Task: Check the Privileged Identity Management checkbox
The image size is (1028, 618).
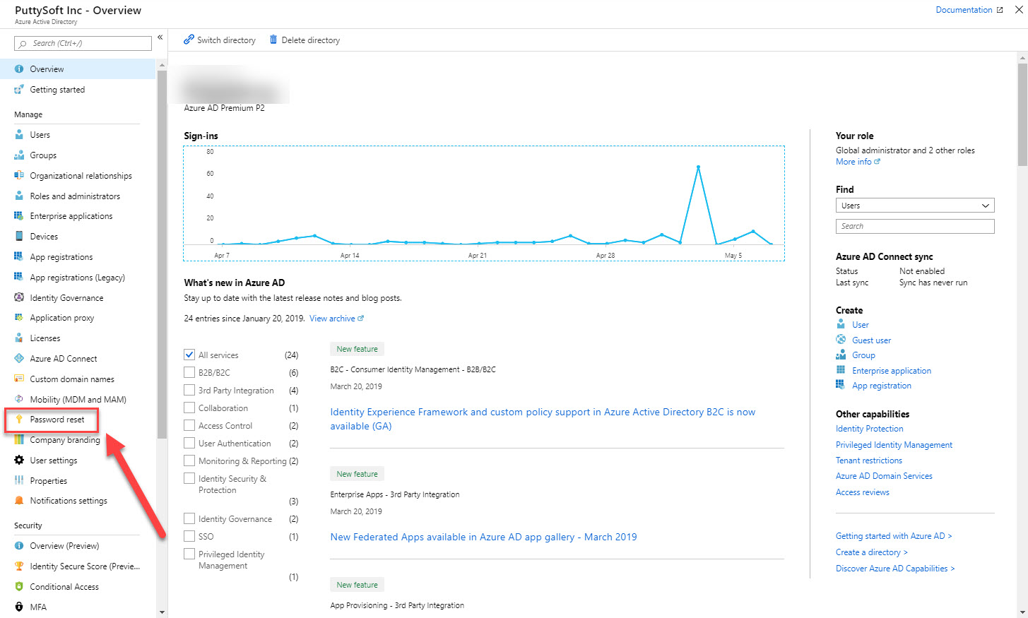Action: 189,554
